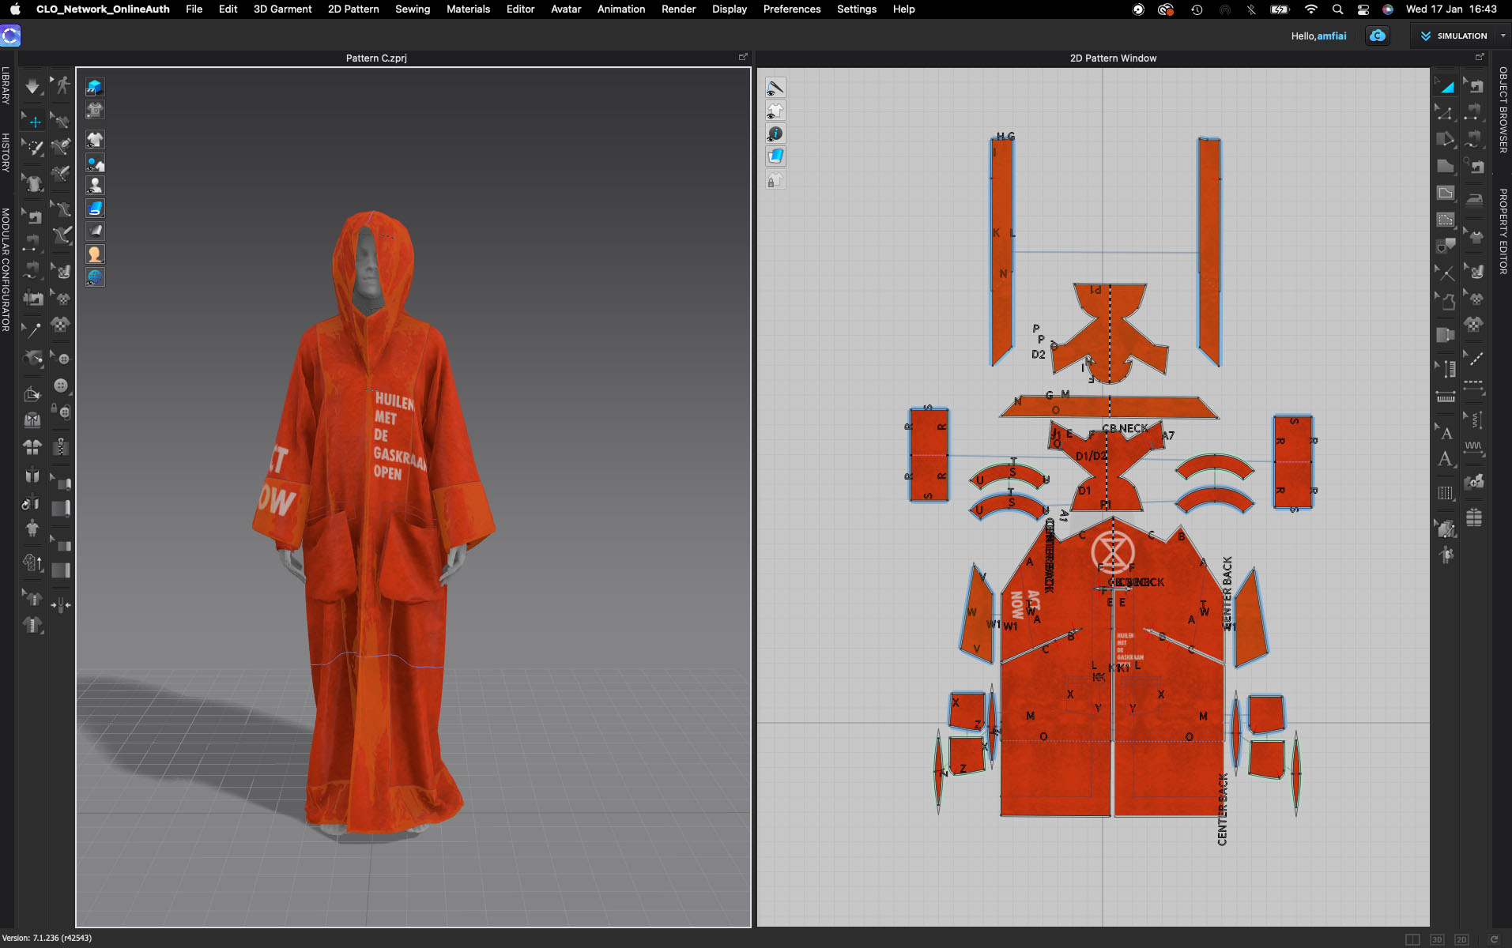Toggle the 3D environment globe visibility icon
1512x948 pixels.
(95, 277)
